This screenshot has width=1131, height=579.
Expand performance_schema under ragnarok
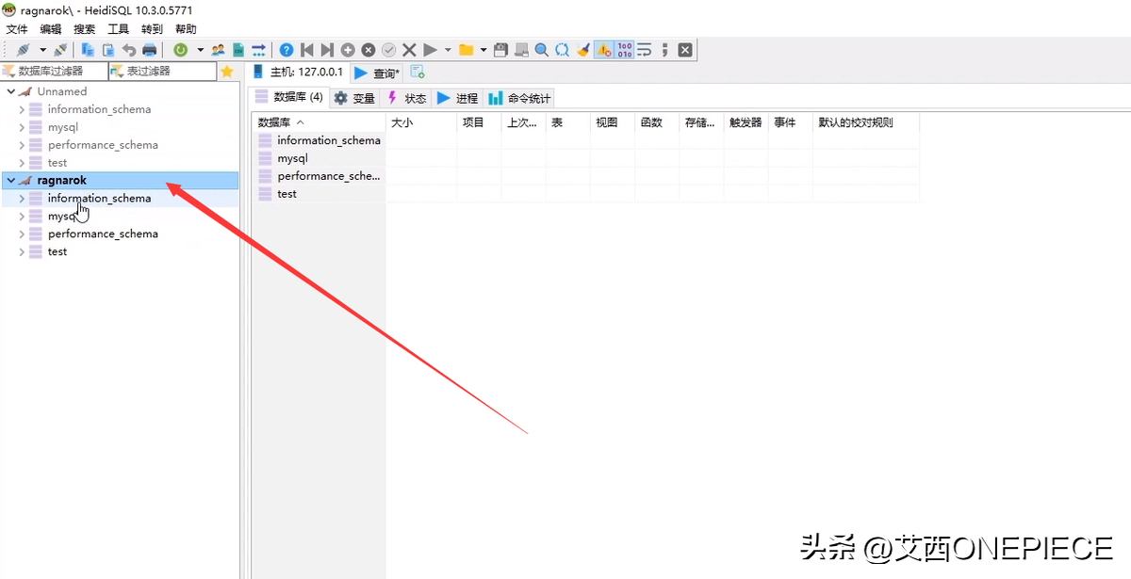[22, 233]
